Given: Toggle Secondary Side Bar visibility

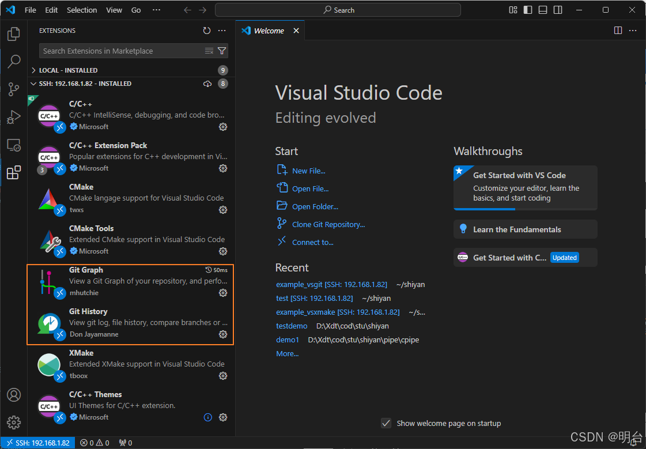Looking at the screenshot, I should point(558,10).
